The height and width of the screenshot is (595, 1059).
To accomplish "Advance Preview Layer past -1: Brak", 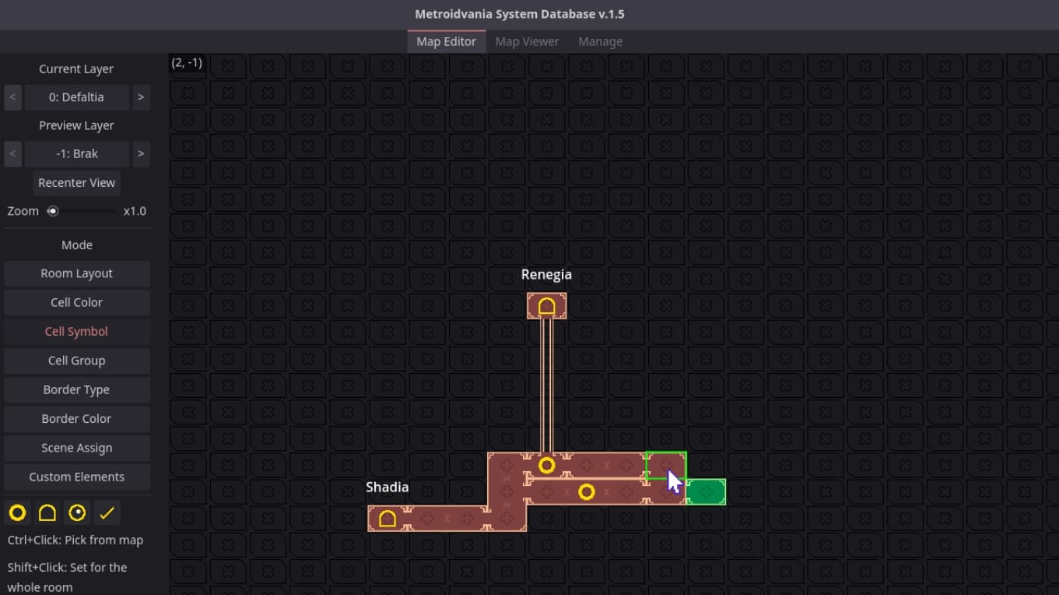I will 141,153.
